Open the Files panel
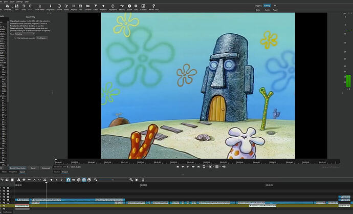The height and width of the screenshot is (214, 353). 80,6
